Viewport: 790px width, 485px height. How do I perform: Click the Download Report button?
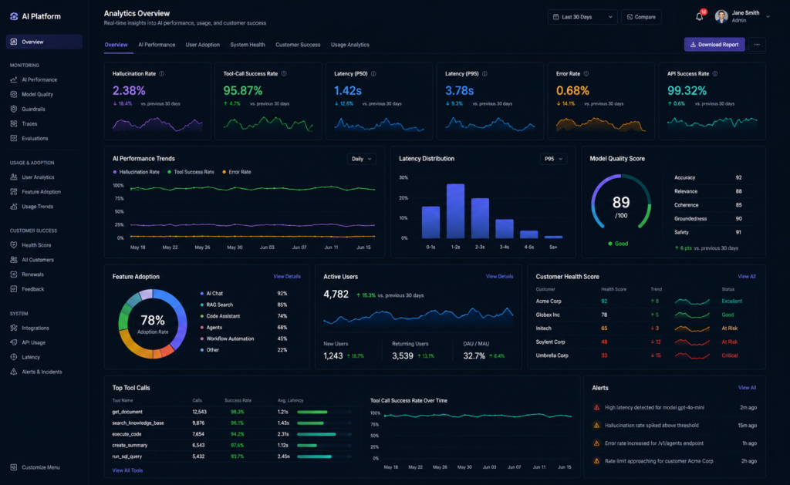(x=714, y=44)
